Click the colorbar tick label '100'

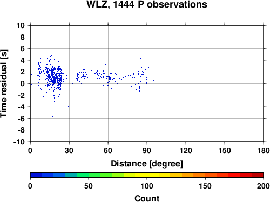click(147, 186)
